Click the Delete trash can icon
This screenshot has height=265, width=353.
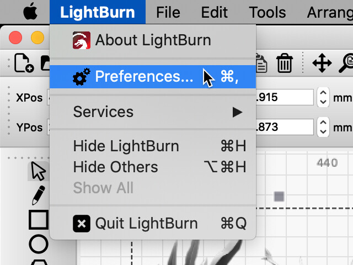[x=285, y=63]
